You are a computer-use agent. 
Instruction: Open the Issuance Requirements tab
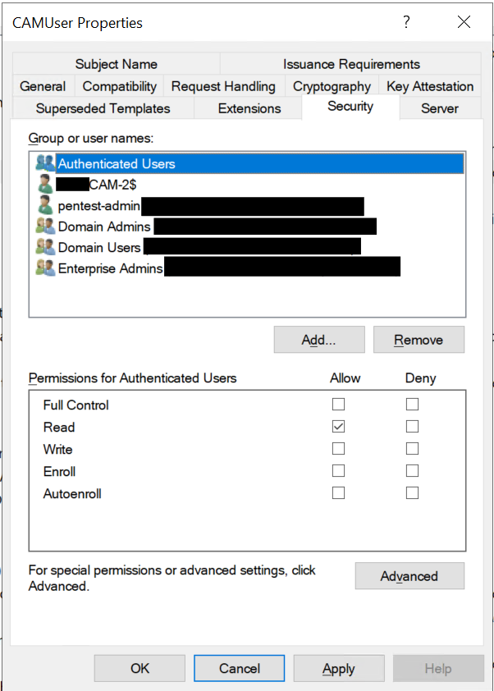click(x=351, y=64)
